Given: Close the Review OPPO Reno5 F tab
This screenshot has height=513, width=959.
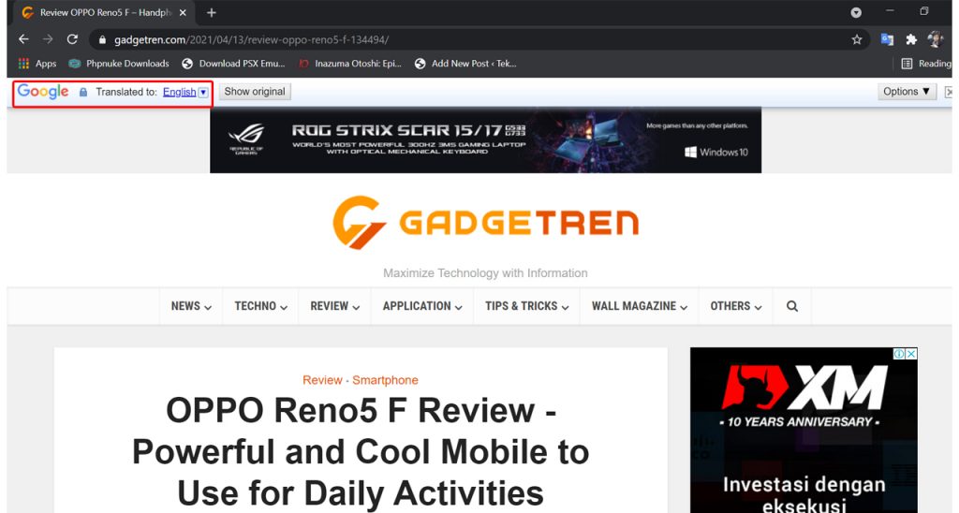Looking at the screenshot, I should pyautogui.click(x=183, y=13).
